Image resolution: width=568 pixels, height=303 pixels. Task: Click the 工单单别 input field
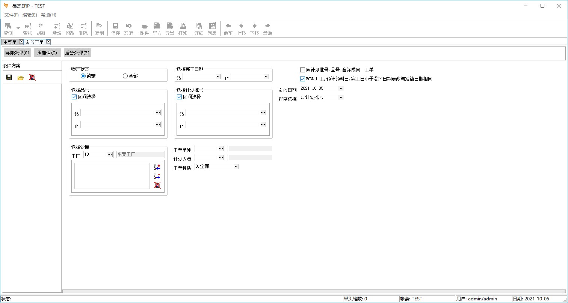point(206,148)
